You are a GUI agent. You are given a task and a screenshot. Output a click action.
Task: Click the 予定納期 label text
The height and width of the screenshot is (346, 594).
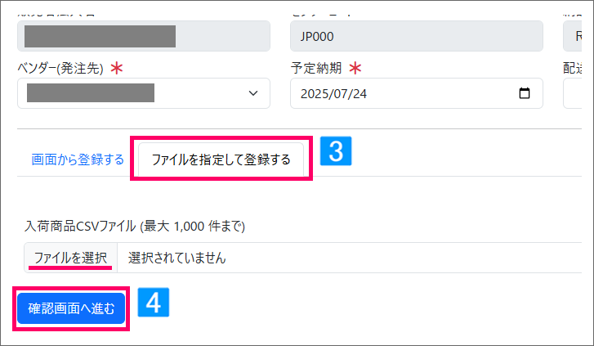316,69
